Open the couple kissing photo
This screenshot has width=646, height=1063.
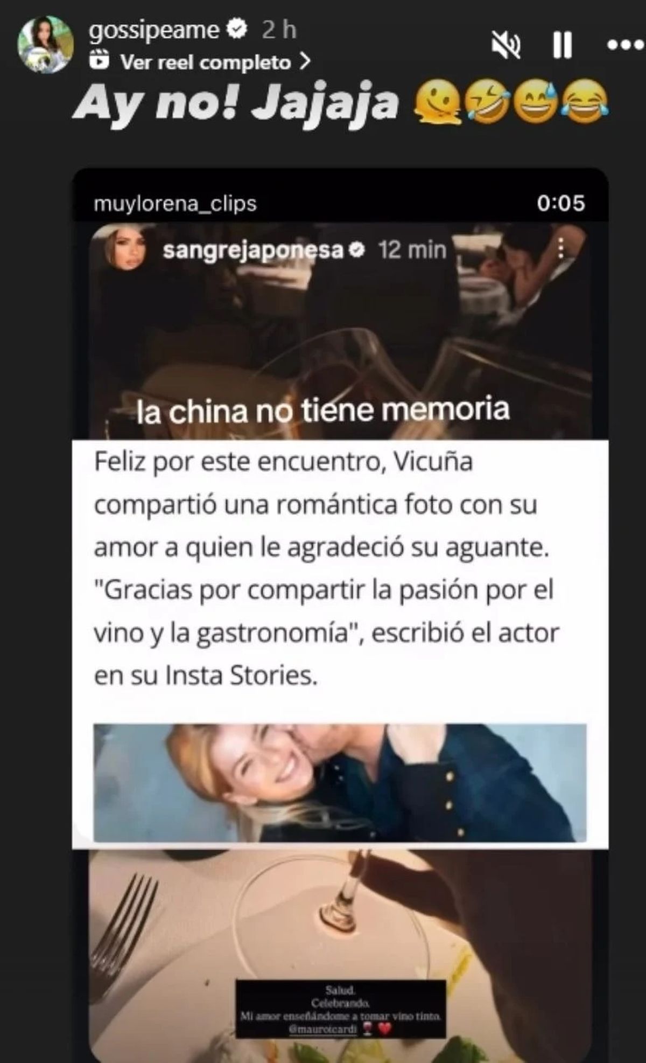pos(340,783)
